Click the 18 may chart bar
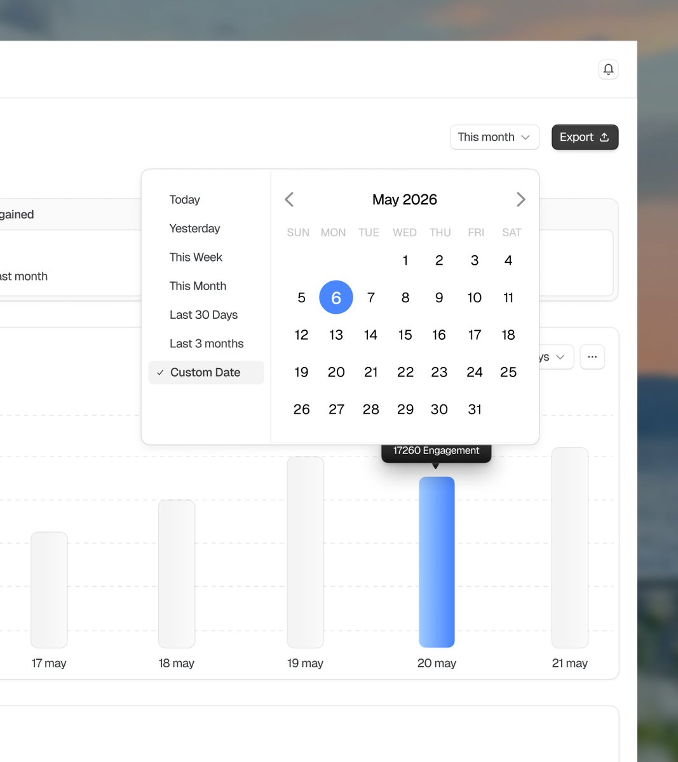Screen dimensions: 678x762 177,573
